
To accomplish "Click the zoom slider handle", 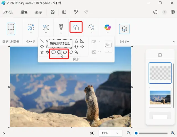I will coord(136,133).
